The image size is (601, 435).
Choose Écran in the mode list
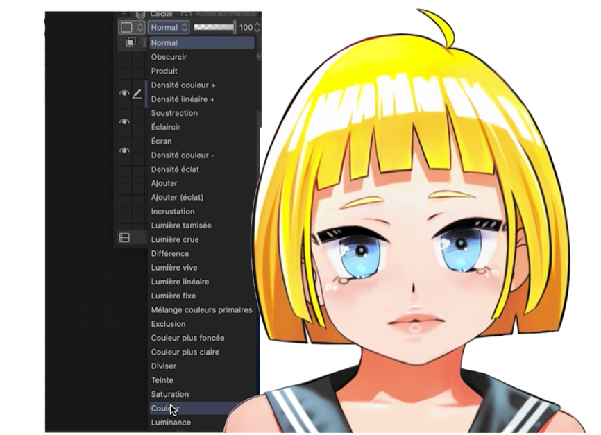pos(162,142)
